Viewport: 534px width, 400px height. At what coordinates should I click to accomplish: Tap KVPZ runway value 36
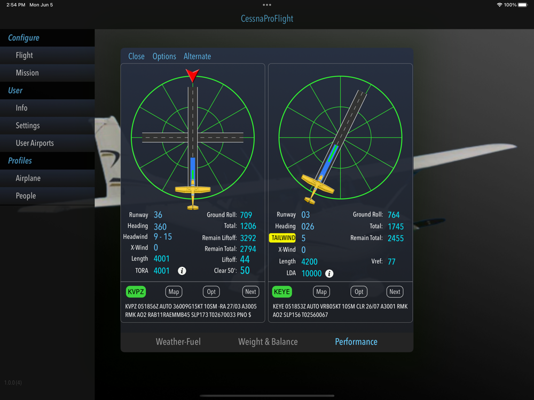click(158, 215)
